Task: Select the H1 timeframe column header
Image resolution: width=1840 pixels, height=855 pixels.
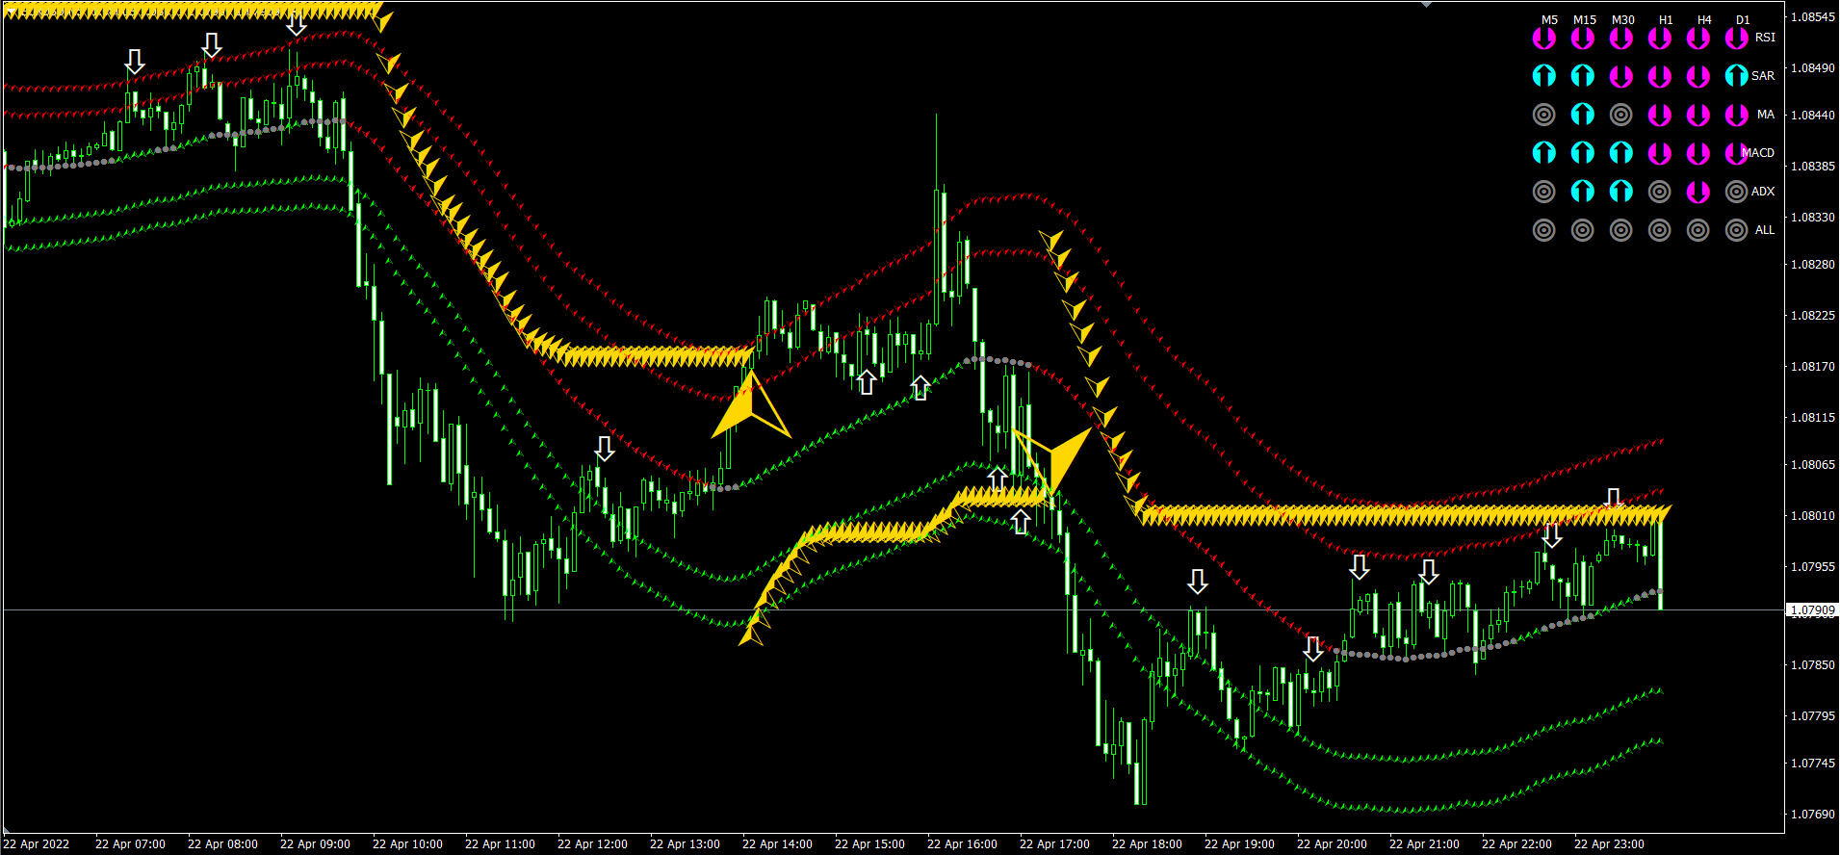Action: click(1666, 19)
